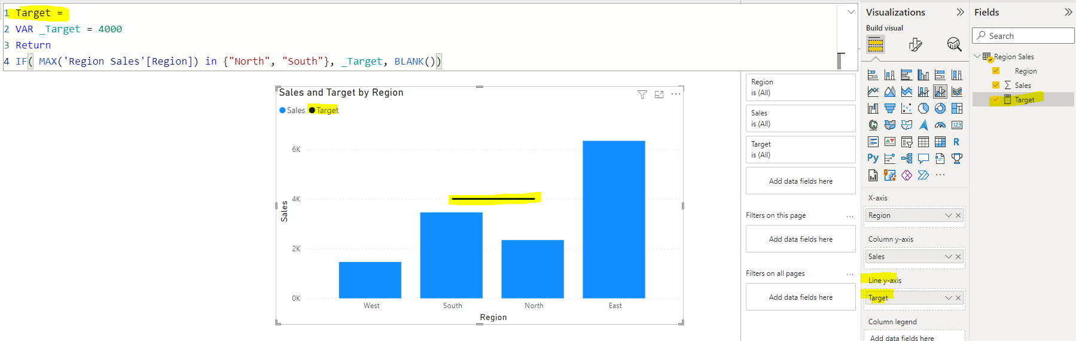Open options for Filters on all pages
Viewport: 1076px width, 341px height.
[849, 274]
